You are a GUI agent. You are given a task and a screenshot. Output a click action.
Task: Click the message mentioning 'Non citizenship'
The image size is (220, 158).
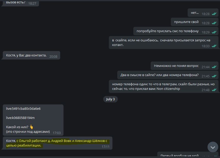tap(164, 86)
